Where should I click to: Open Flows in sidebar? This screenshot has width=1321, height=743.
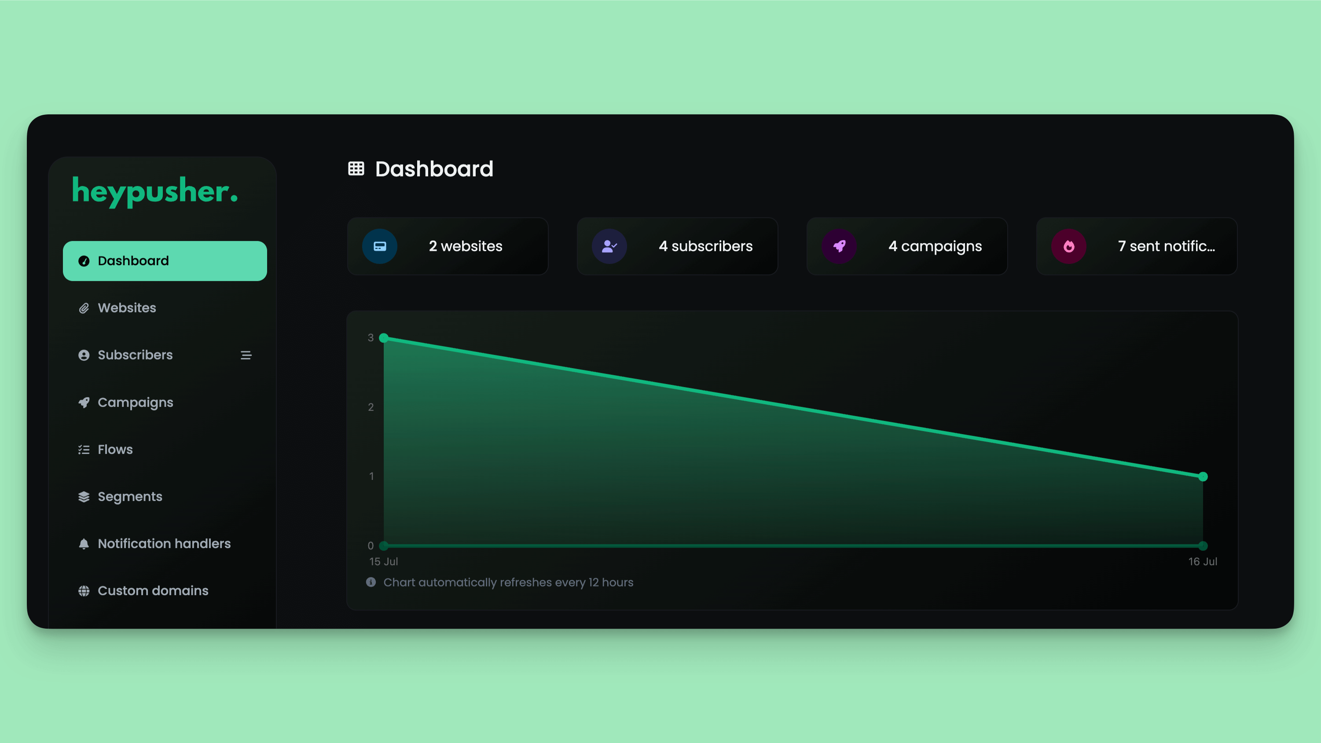click(115, 449)
